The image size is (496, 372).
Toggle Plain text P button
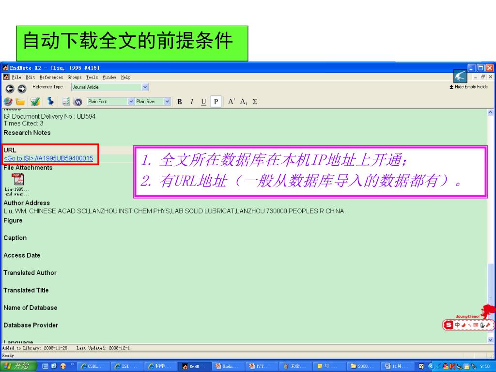(x=216, y=102)
